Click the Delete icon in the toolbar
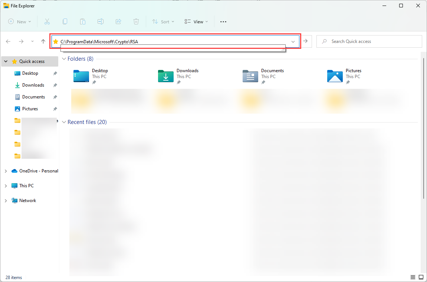This screenshot has width=427, height=282. (136, 21)
